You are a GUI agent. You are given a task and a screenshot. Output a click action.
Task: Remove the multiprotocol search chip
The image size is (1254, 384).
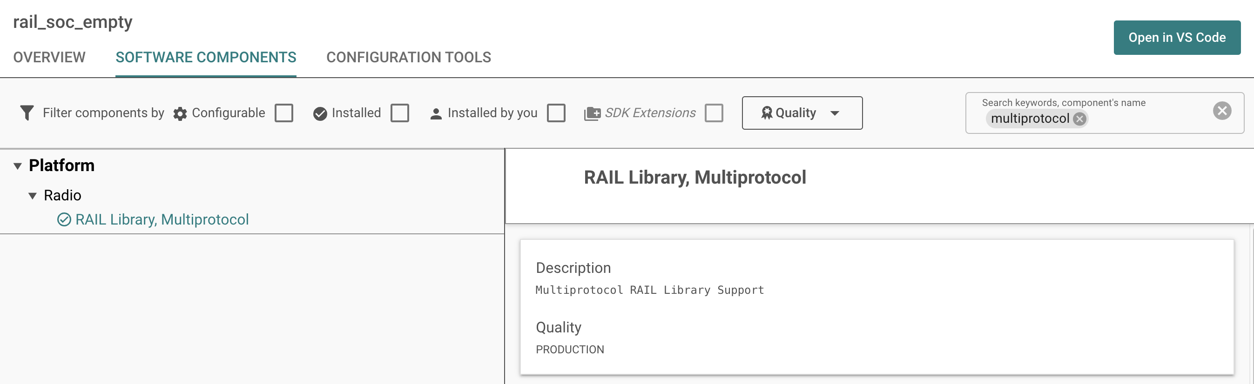coord(1079,119)
